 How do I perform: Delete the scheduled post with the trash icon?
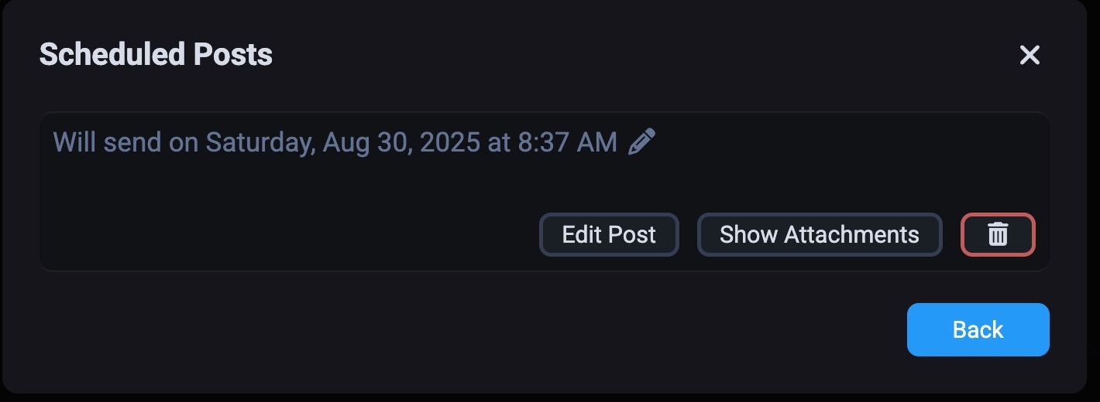998,234
